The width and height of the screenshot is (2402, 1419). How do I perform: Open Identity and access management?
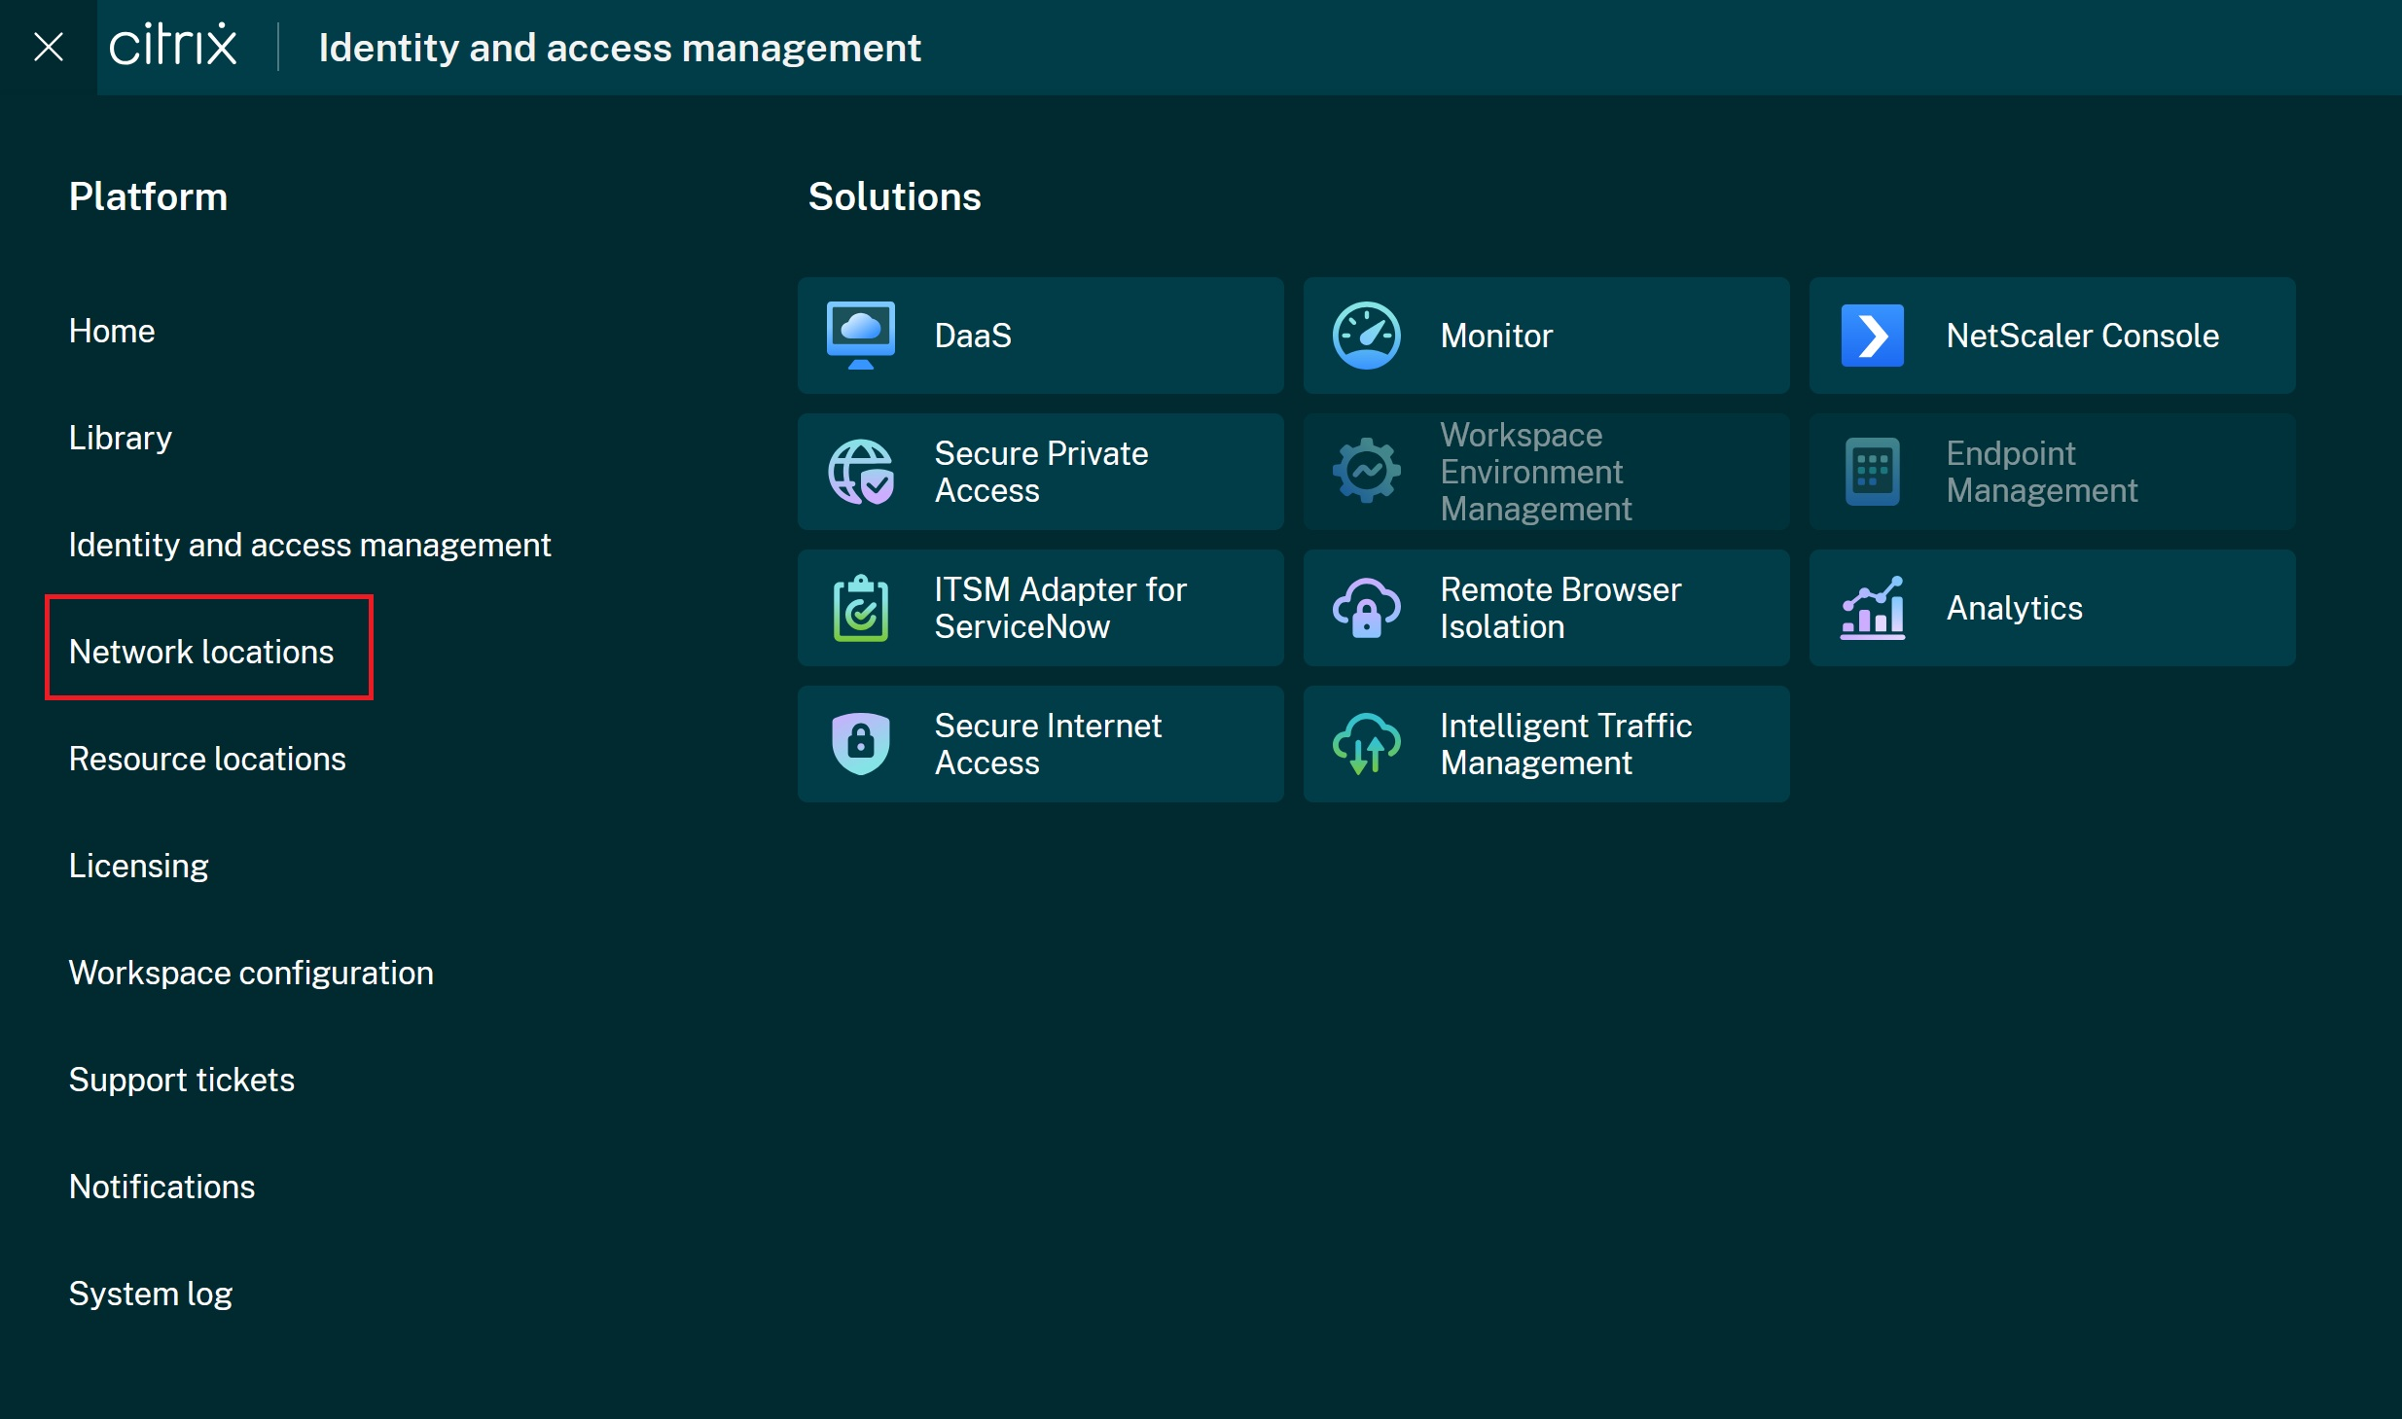coord(308,544)
